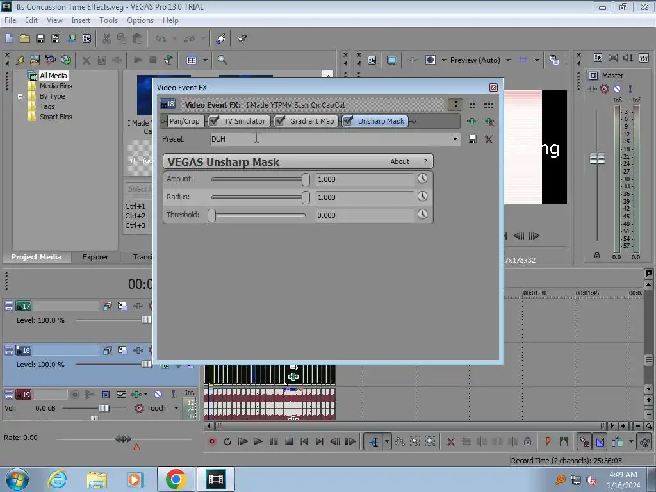Click the Threshold slider handle
This screenshot has width=656, height=492.
tap(211, 215)
